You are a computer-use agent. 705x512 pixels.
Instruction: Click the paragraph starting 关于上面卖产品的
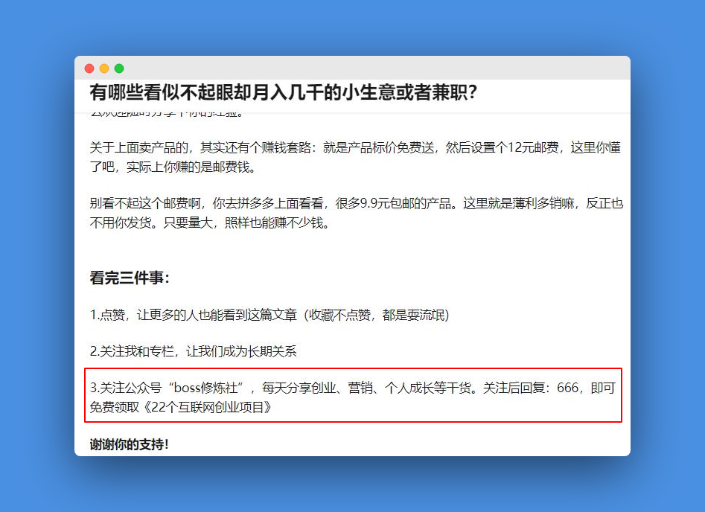click(355, 157)
